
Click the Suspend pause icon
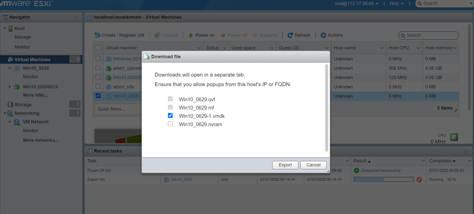(255, 35)
